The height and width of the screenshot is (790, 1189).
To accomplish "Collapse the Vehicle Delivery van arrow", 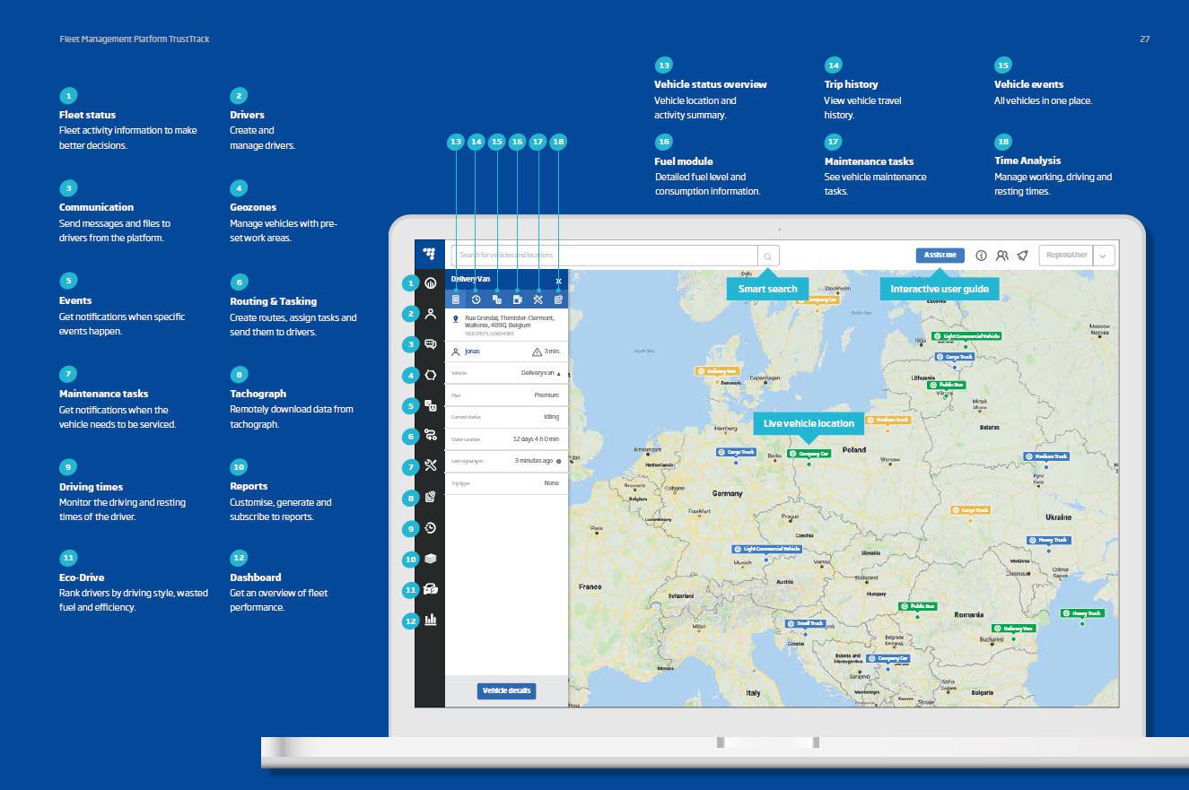I will click(561, 372).
